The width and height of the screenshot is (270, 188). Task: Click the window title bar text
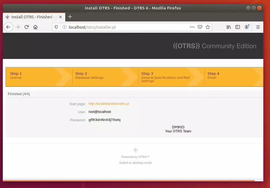[x=133, y=8]
